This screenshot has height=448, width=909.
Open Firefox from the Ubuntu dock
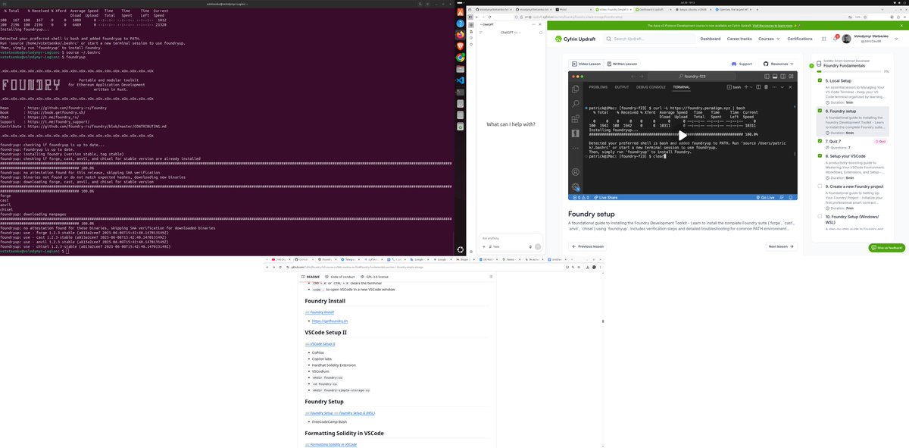[461, 35]
